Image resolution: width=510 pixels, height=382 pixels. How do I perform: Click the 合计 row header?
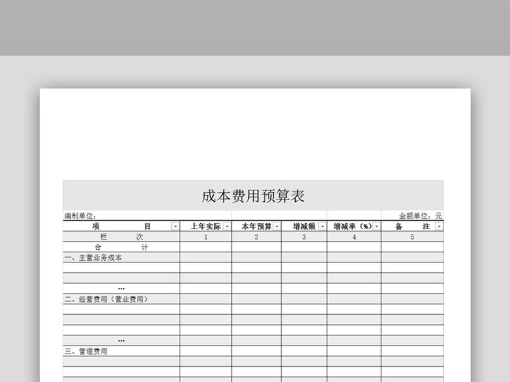click(120, 246)
